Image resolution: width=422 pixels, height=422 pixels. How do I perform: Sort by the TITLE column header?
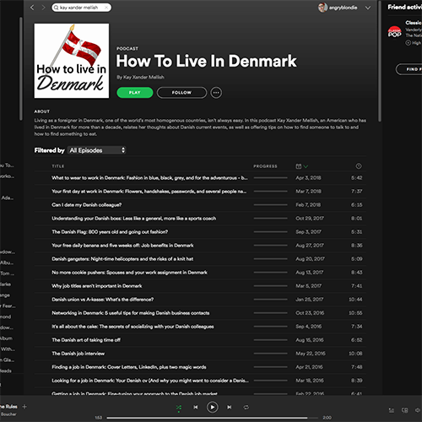58,166
